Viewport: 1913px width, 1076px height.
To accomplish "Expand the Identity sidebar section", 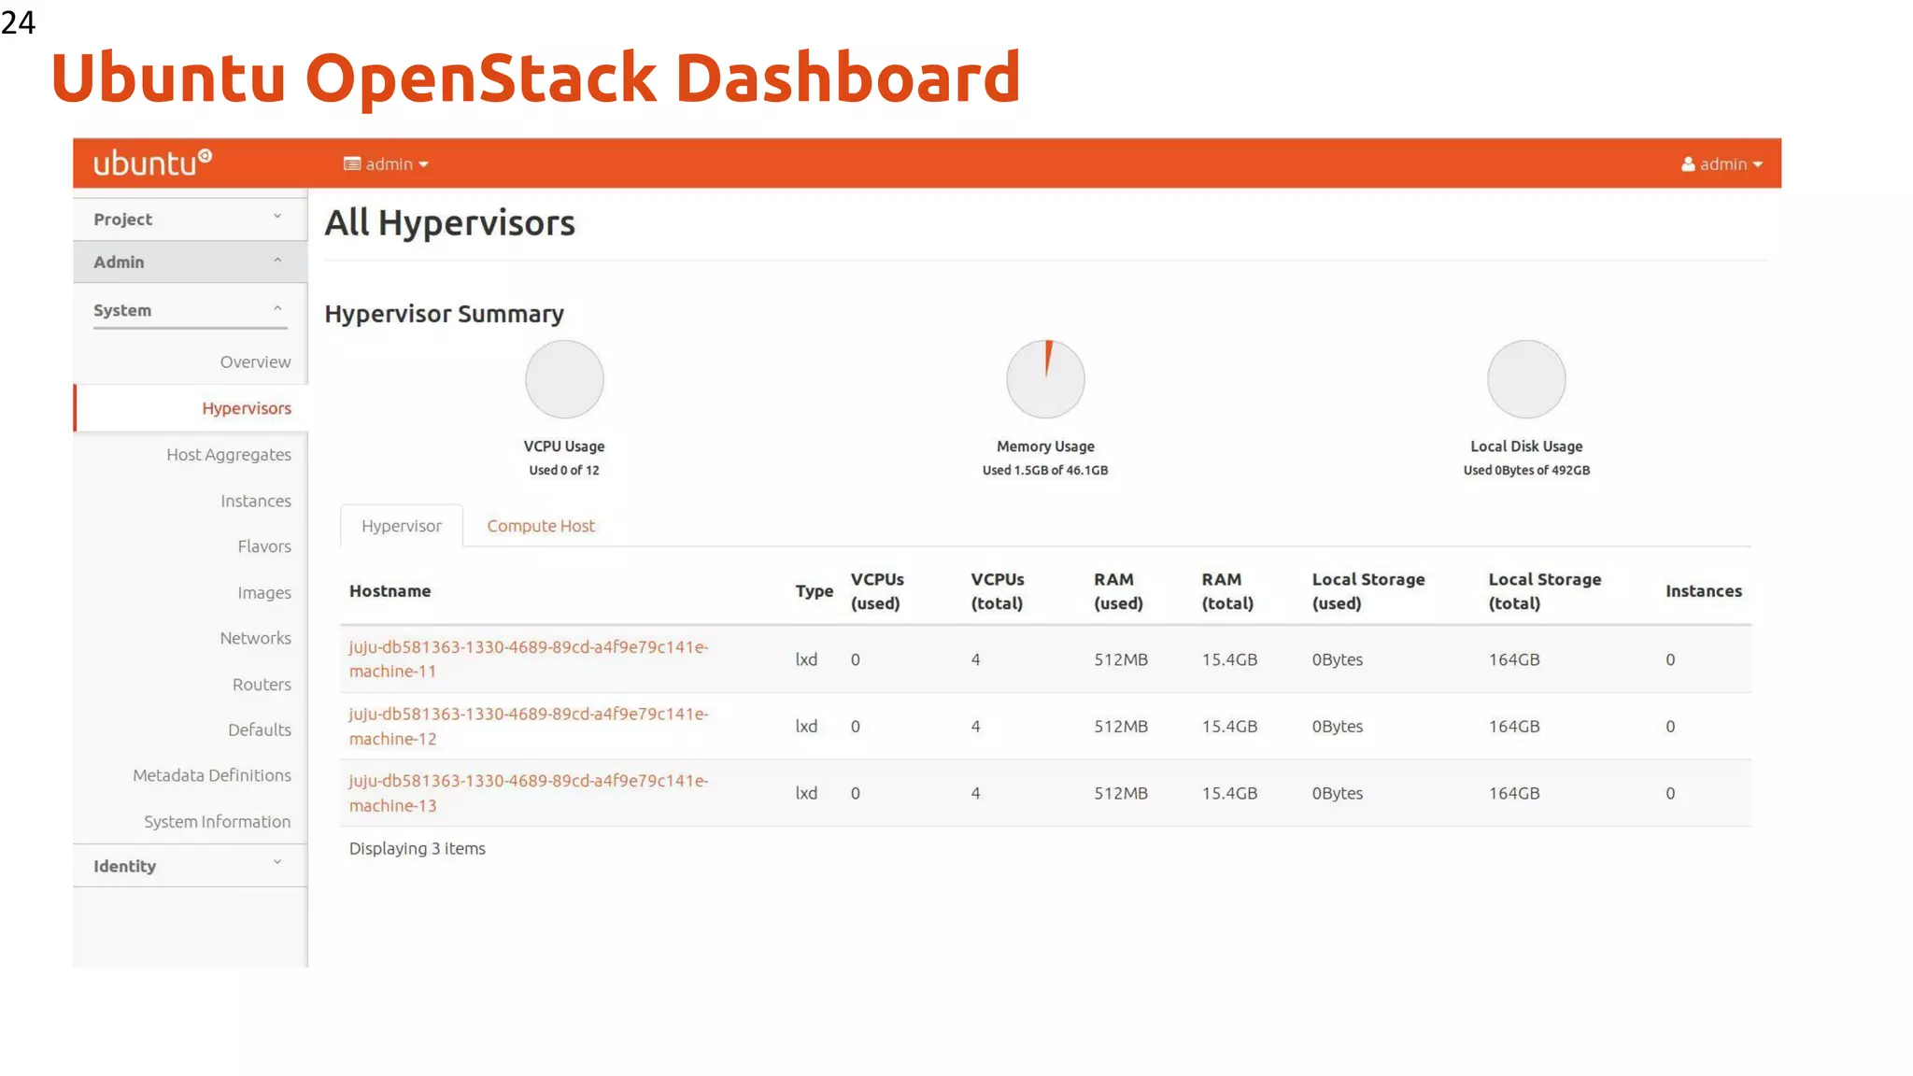I will tap(190, 866).
